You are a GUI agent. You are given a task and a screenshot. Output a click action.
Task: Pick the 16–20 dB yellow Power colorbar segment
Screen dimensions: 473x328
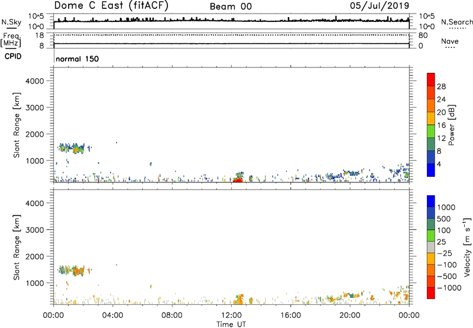pyautogui.click(x=431, y=118)
